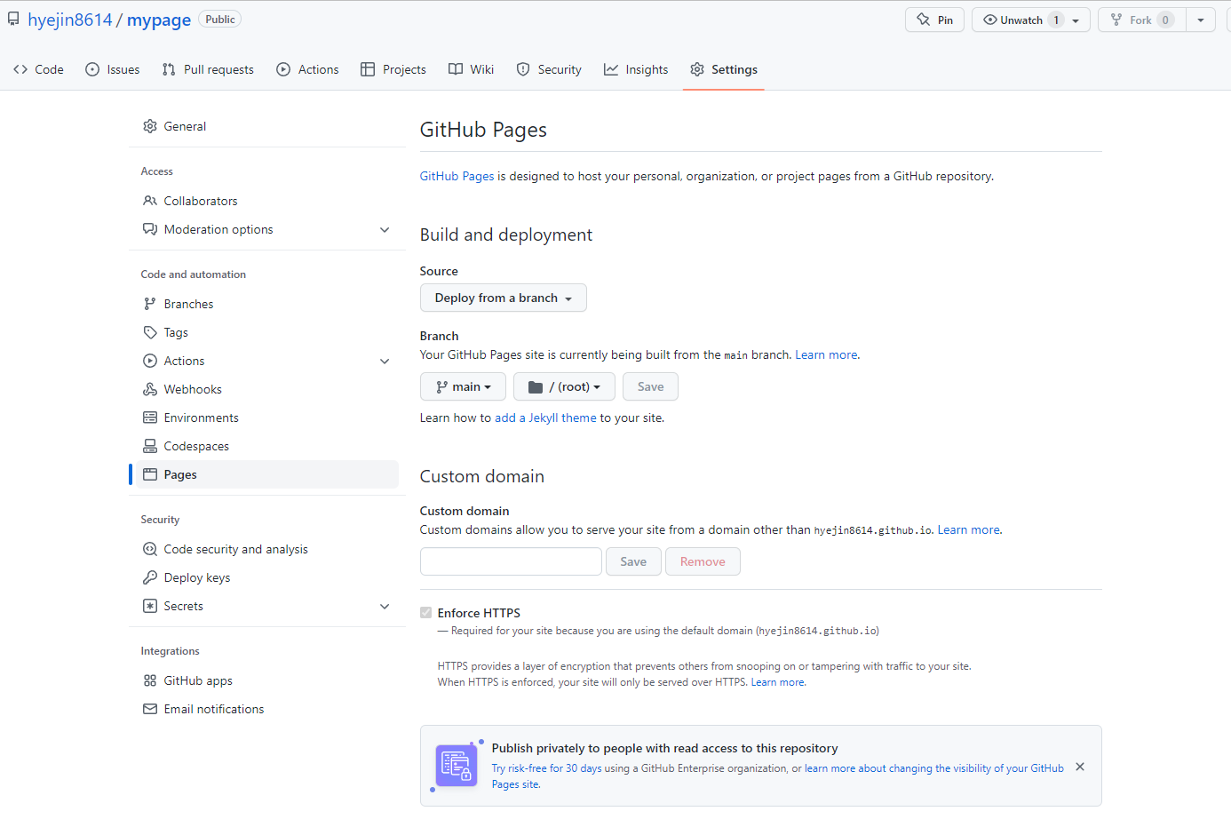Open the Fork options dropdown arrow
The width and height of the screenshot is (1231, 835).
tap(1201, 20)
